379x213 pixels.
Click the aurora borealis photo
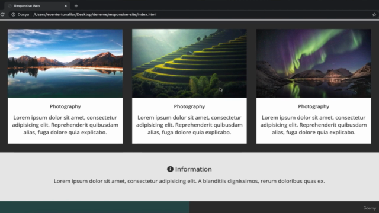coord(313,63)
